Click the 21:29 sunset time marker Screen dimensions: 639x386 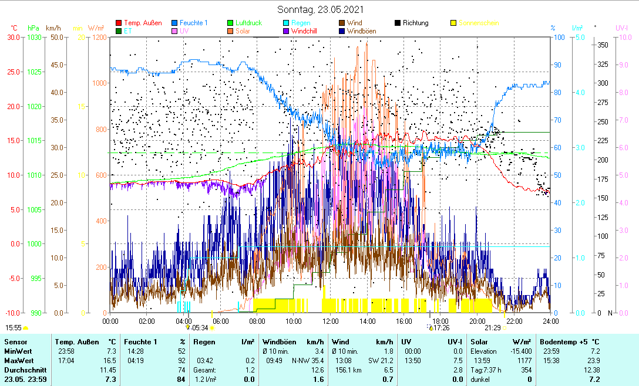click(x=492, y=327)
